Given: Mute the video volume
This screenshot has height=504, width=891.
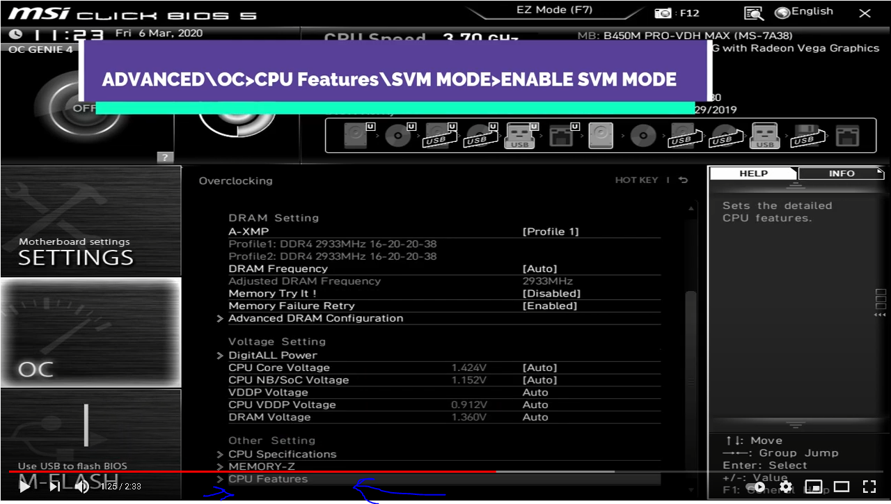Looking at the screenshot, I should pyautogui.click(x=81, y=487).
